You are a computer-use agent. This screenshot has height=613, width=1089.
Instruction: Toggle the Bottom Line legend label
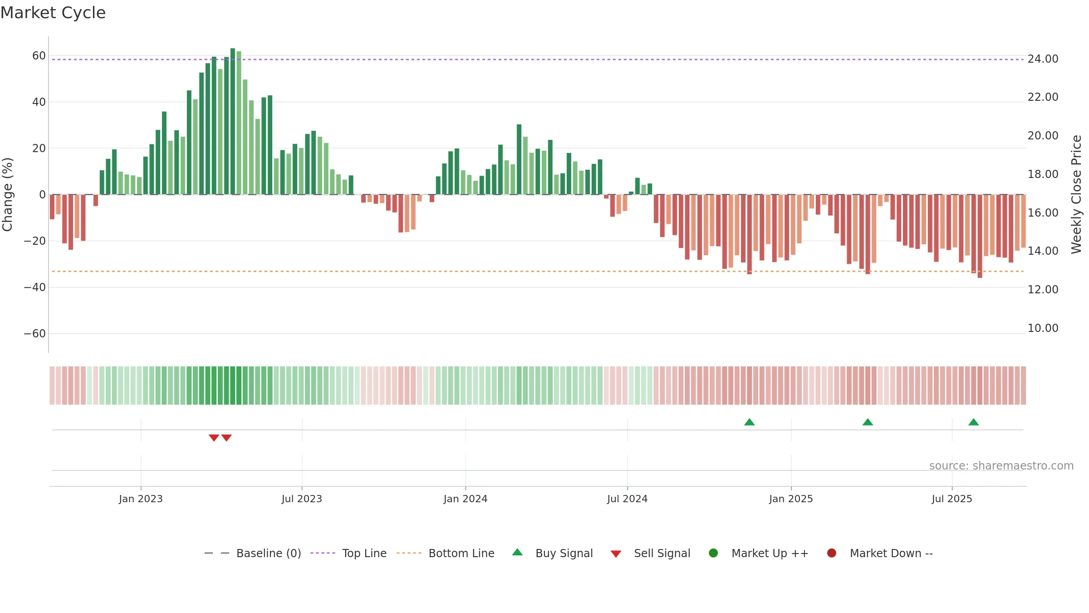461,553
